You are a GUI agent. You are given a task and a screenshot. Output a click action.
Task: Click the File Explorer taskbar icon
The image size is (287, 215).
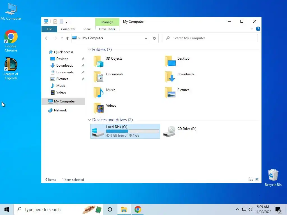coord(124,209)
